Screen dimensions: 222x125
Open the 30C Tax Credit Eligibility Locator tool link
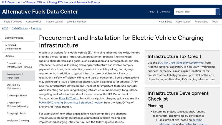click(181, 63)
